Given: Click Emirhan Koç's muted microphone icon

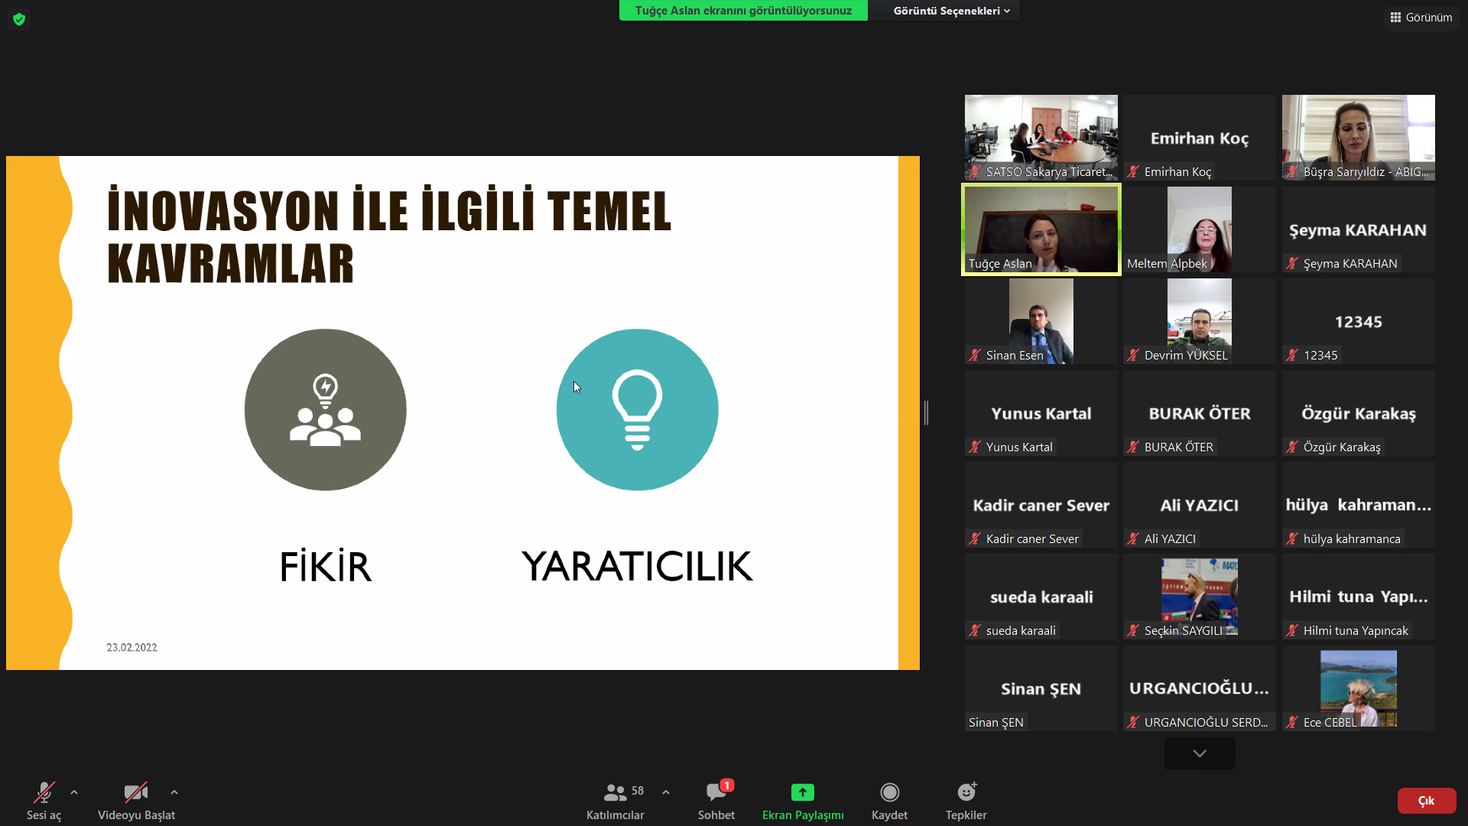Looking at the screenshot, I should (1133, 172).
